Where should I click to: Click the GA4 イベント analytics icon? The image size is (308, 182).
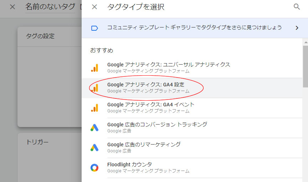click(94, 108)
